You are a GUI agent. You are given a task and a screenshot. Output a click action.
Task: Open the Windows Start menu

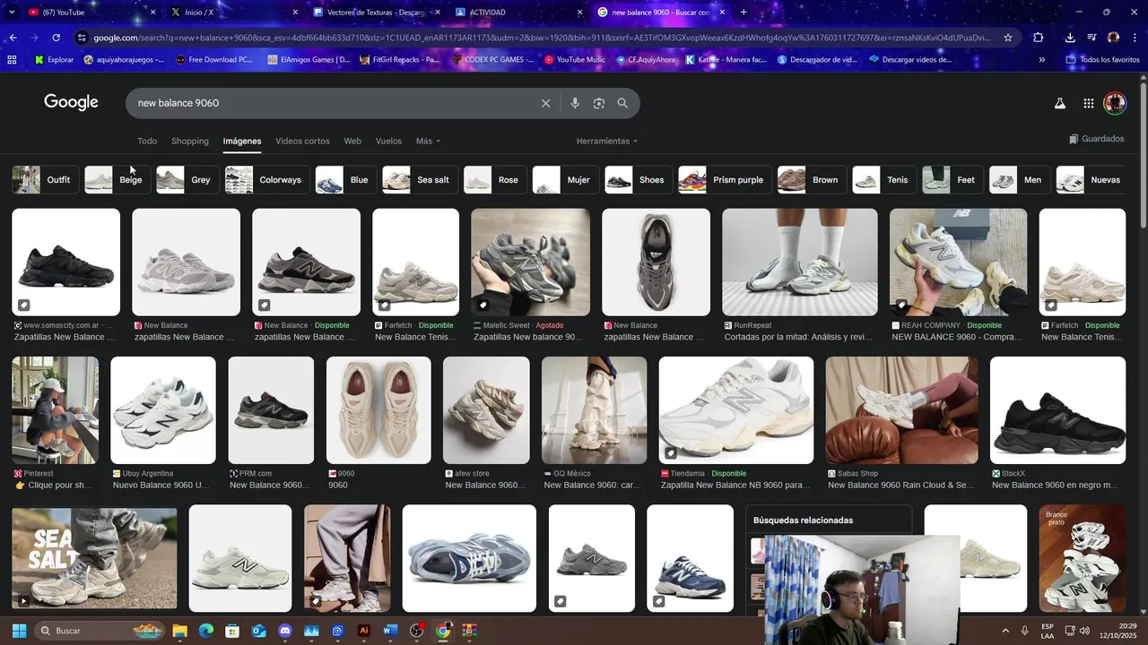point(19,631)
